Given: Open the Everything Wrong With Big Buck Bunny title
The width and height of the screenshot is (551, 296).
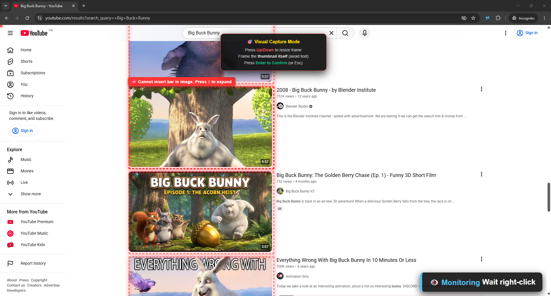Looking at the screenshot, I should coord(346,260).
